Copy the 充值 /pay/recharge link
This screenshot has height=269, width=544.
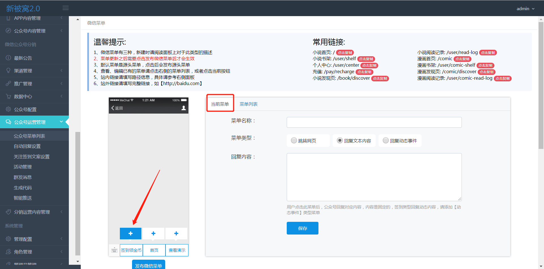(x=364, y=72)
